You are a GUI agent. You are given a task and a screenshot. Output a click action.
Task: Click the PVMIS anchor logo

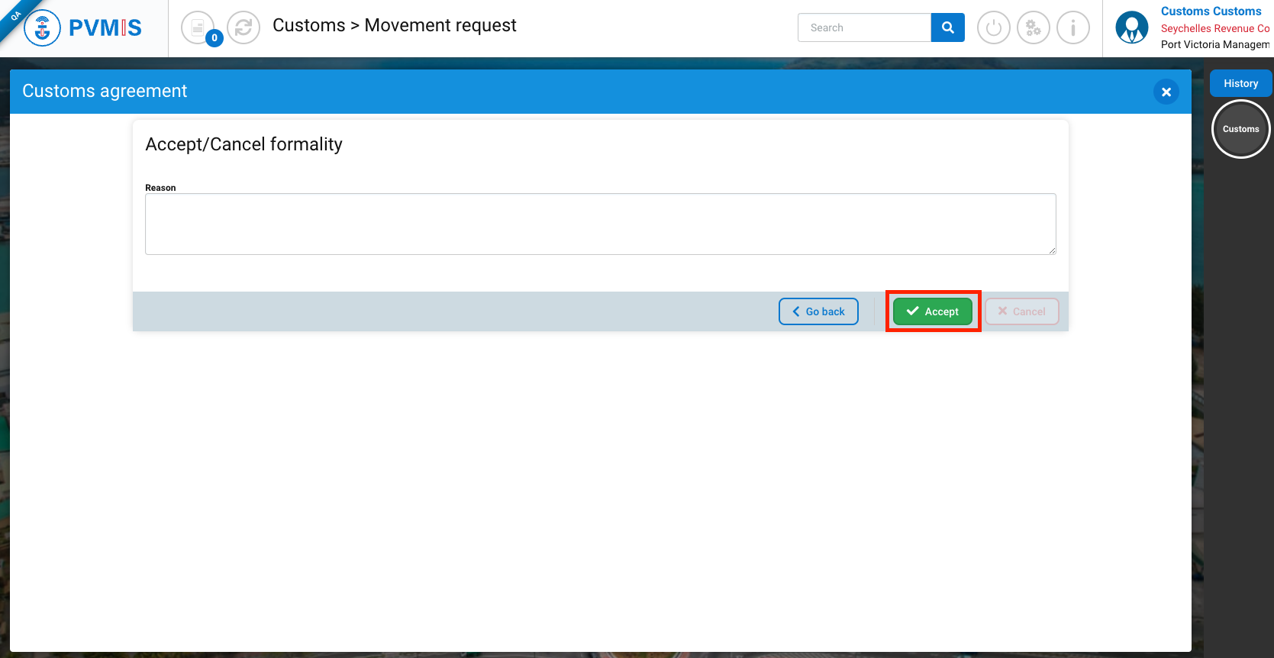[x=43, y=28]
